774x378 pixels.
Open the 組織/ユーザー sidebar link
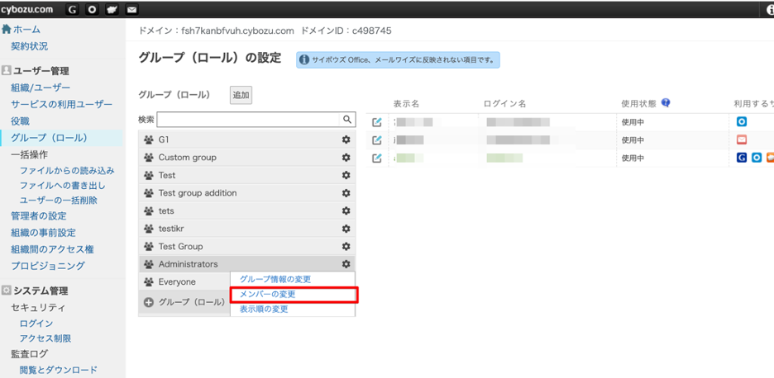click(x=41, y=88)
